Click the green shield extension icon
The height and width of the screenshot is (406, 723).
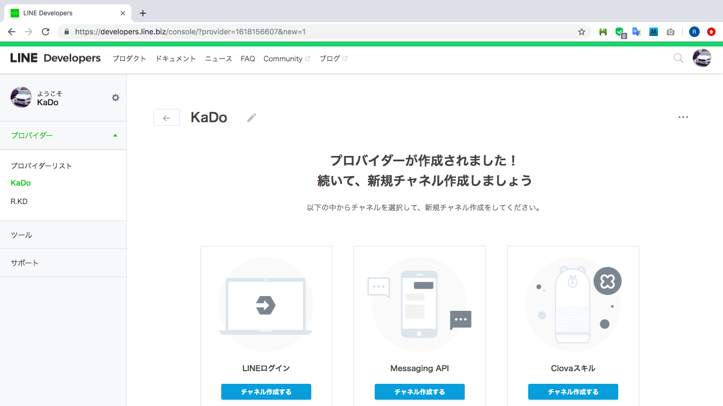(620, 32)
